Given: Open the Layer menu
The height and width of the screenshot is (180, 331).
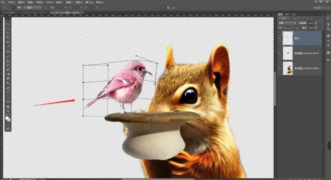Looking at the screenshot, I should click(40, 2).
